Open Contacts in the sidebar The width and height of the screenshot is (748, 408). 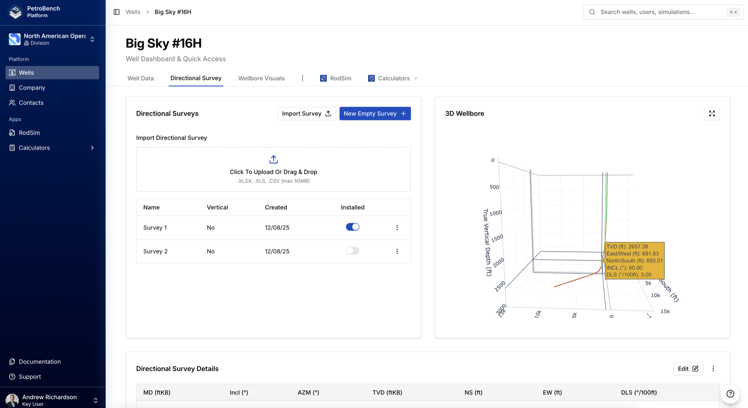pos(52,103)
